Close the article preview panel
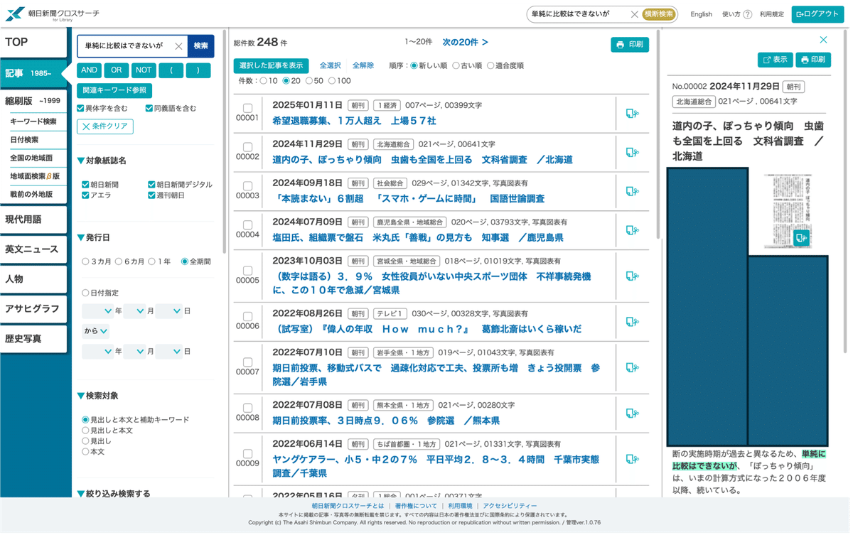853x535 pixels. pos(823,40)
